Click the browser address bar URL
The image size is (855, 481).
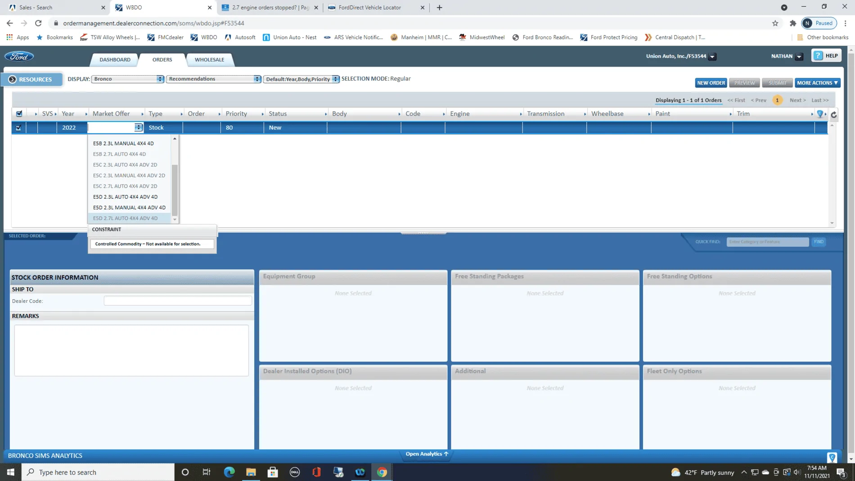click(x=153, y=23)
